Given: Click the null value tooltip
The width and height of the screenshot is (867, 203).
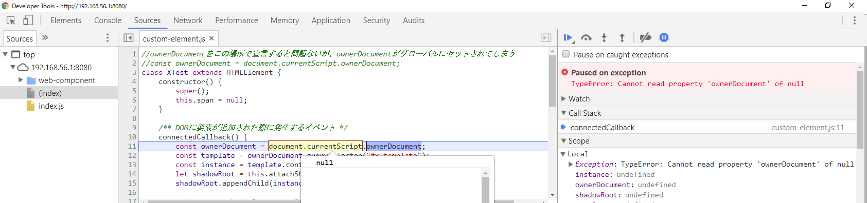Looking at the screenshot, I should (325, 163).
